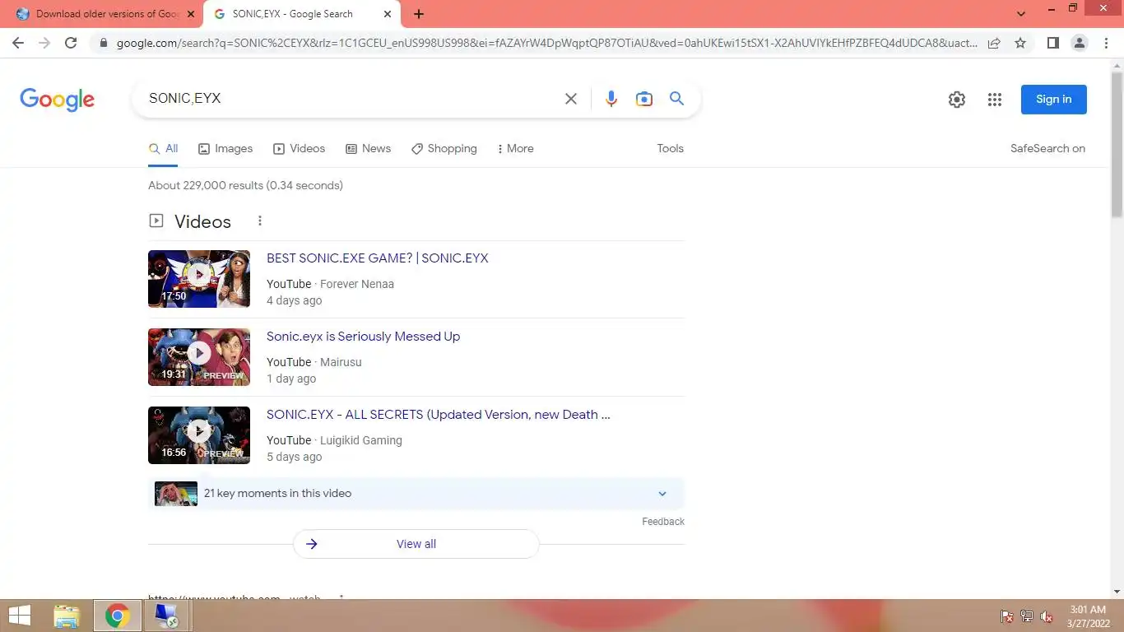Switch to Videos results

[x=300, y=149]
